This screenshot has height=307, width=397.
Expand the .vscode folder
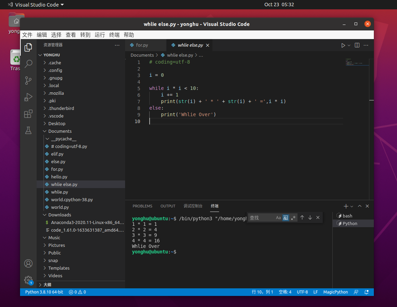[x=45, y=116]
